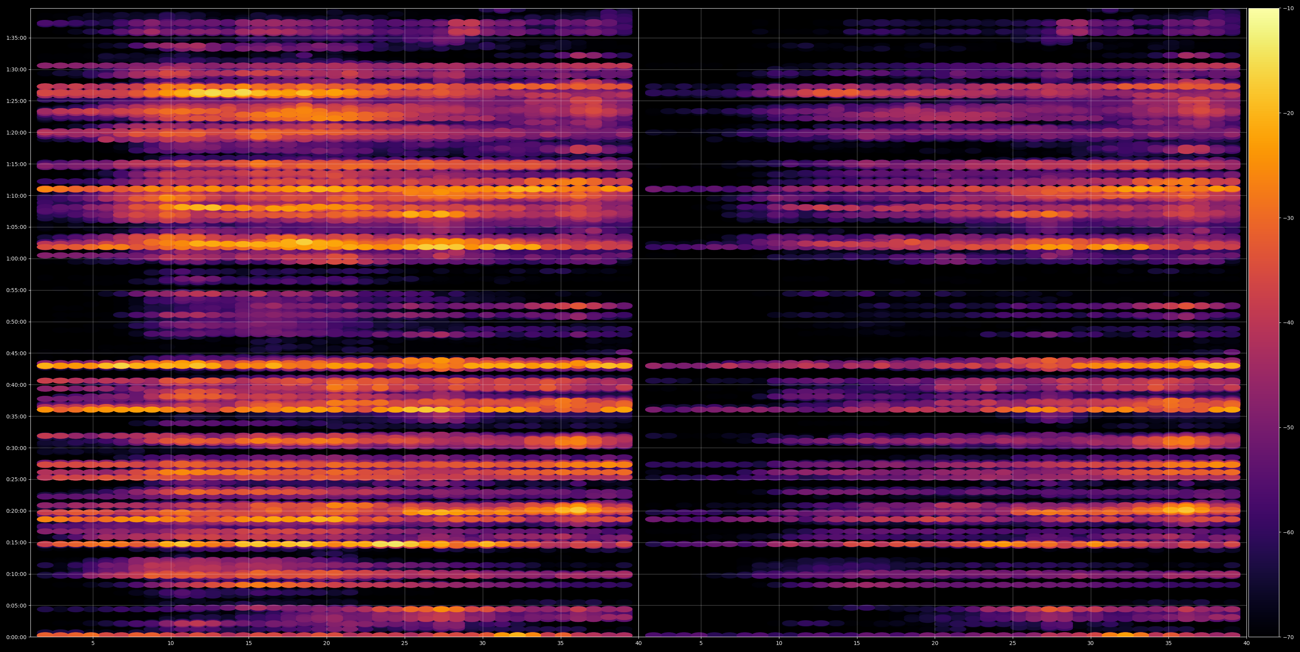
Task: Click the 1:35:00 y-axis tick label
Action: [x=16, y=38]
